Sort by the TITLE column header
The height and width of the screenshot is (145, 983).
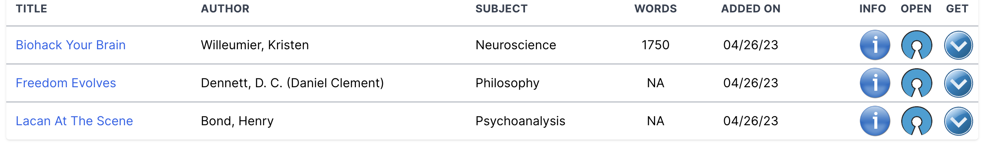(32, 9)
